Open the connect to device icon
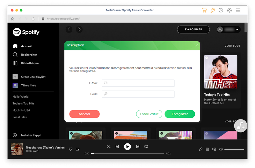 point(214,149)
